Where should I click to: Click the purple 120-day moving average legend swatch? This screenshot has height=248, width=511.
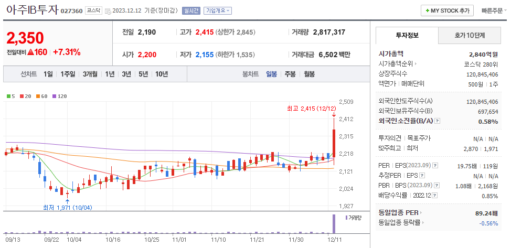[54, 96]
